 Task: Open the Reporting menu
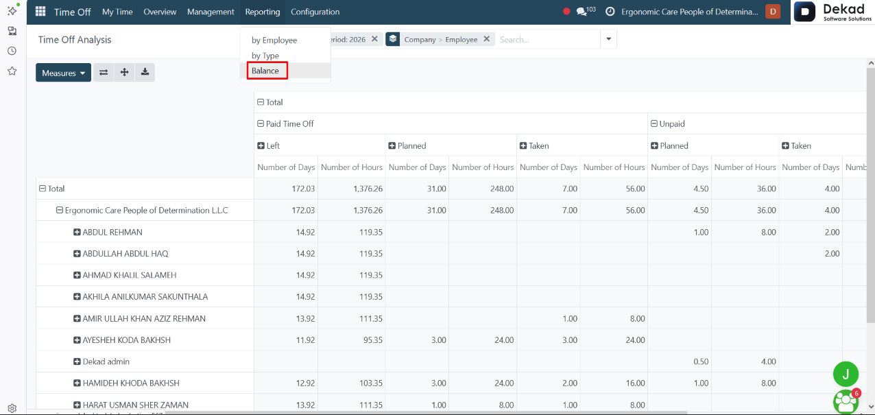pos(263,12)
